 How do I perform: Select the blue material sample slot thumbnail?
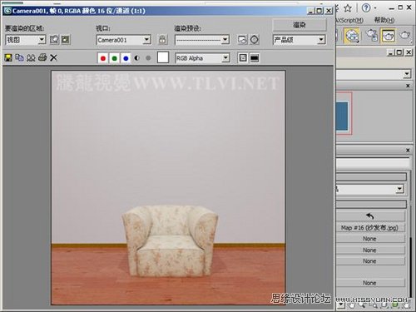click(342, 116)
